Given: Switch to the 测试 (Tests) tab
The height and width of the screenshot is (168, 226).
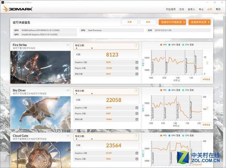Looking at the screenshot, I should (x=182, y=9).
